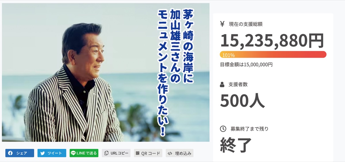Click the Facebook logo icon

click(11, 153)
